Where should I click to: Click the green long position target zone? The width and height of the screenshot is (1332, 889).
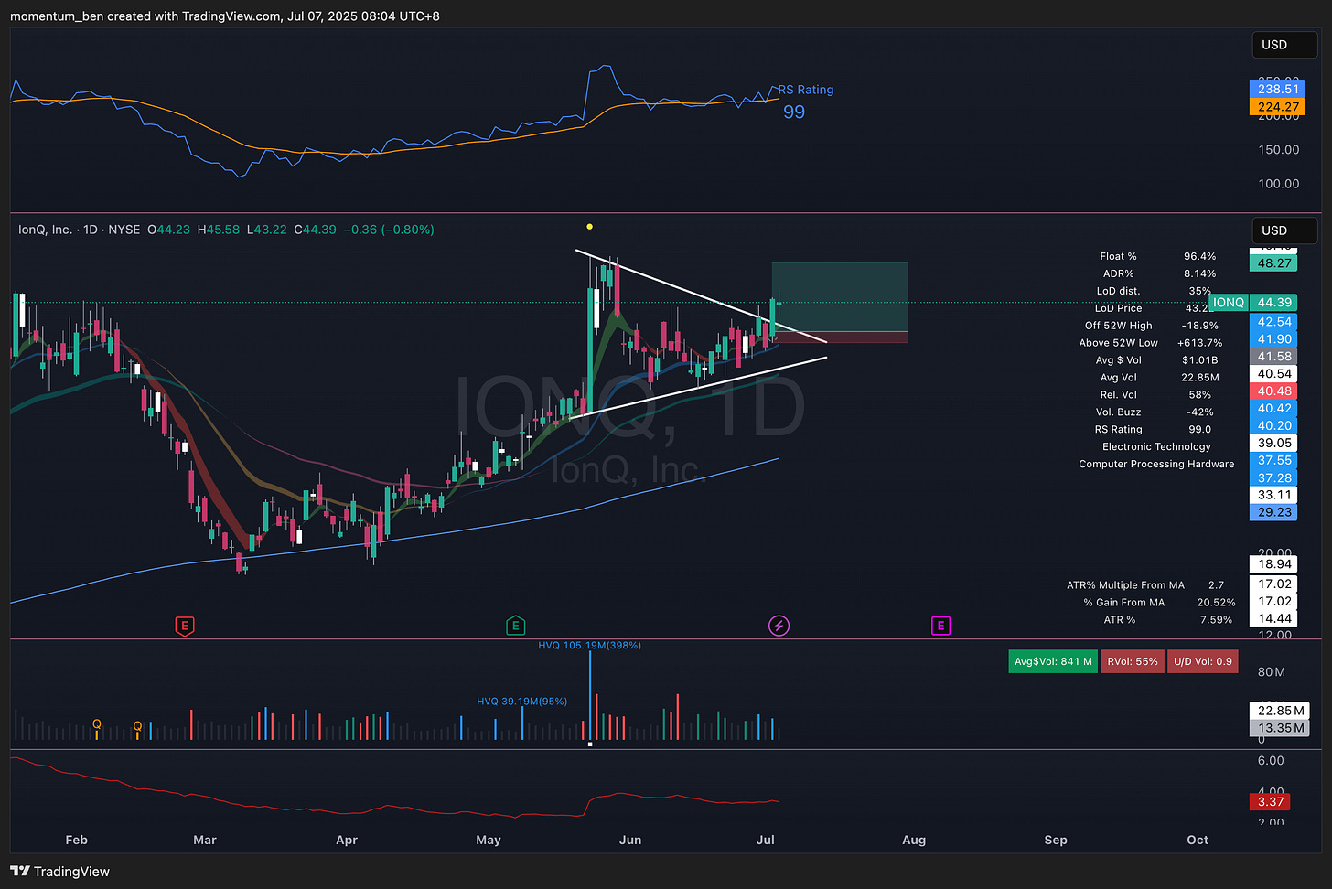[840, 297]
